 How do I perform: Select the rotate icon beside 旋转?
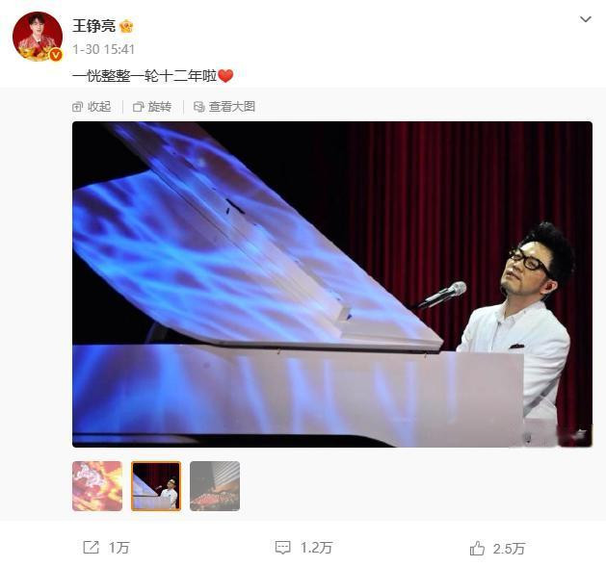(138, 107)
